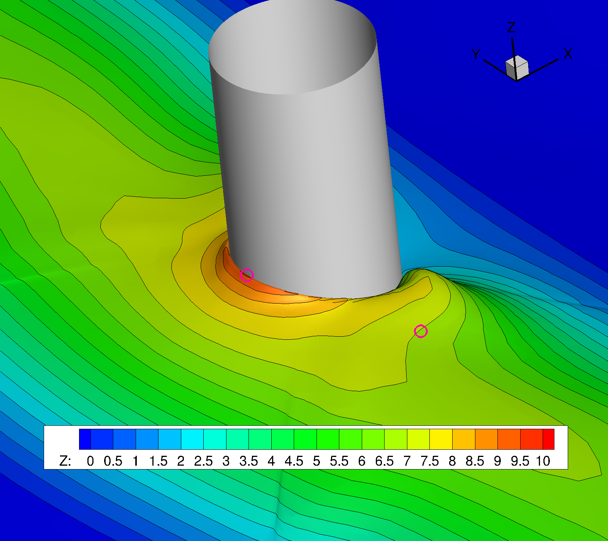Click the cylinder's top elliptical face
608x541 pixels.
pyautogui.click(x=293, y=49)
